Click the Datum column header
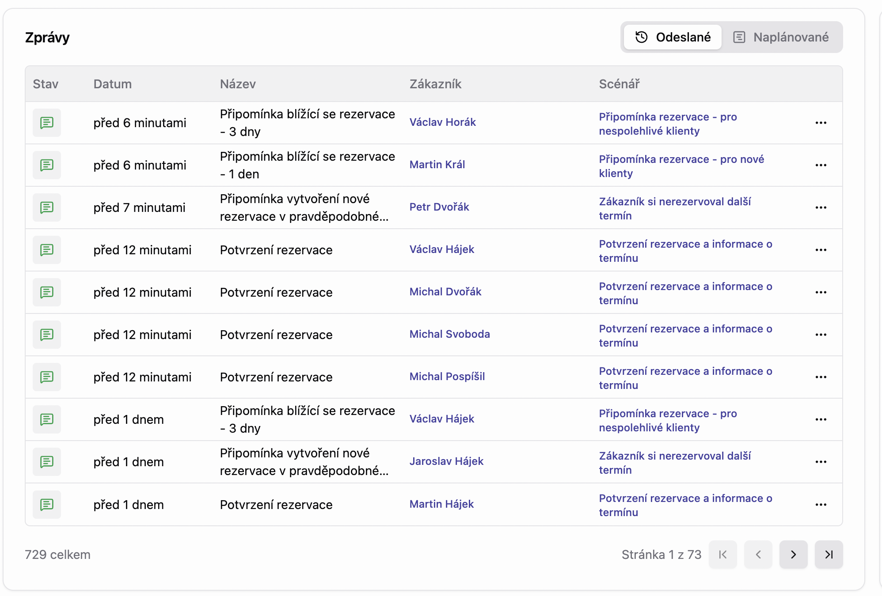The width and height of the screenshot is (882, 596). (x=112, y=84)
